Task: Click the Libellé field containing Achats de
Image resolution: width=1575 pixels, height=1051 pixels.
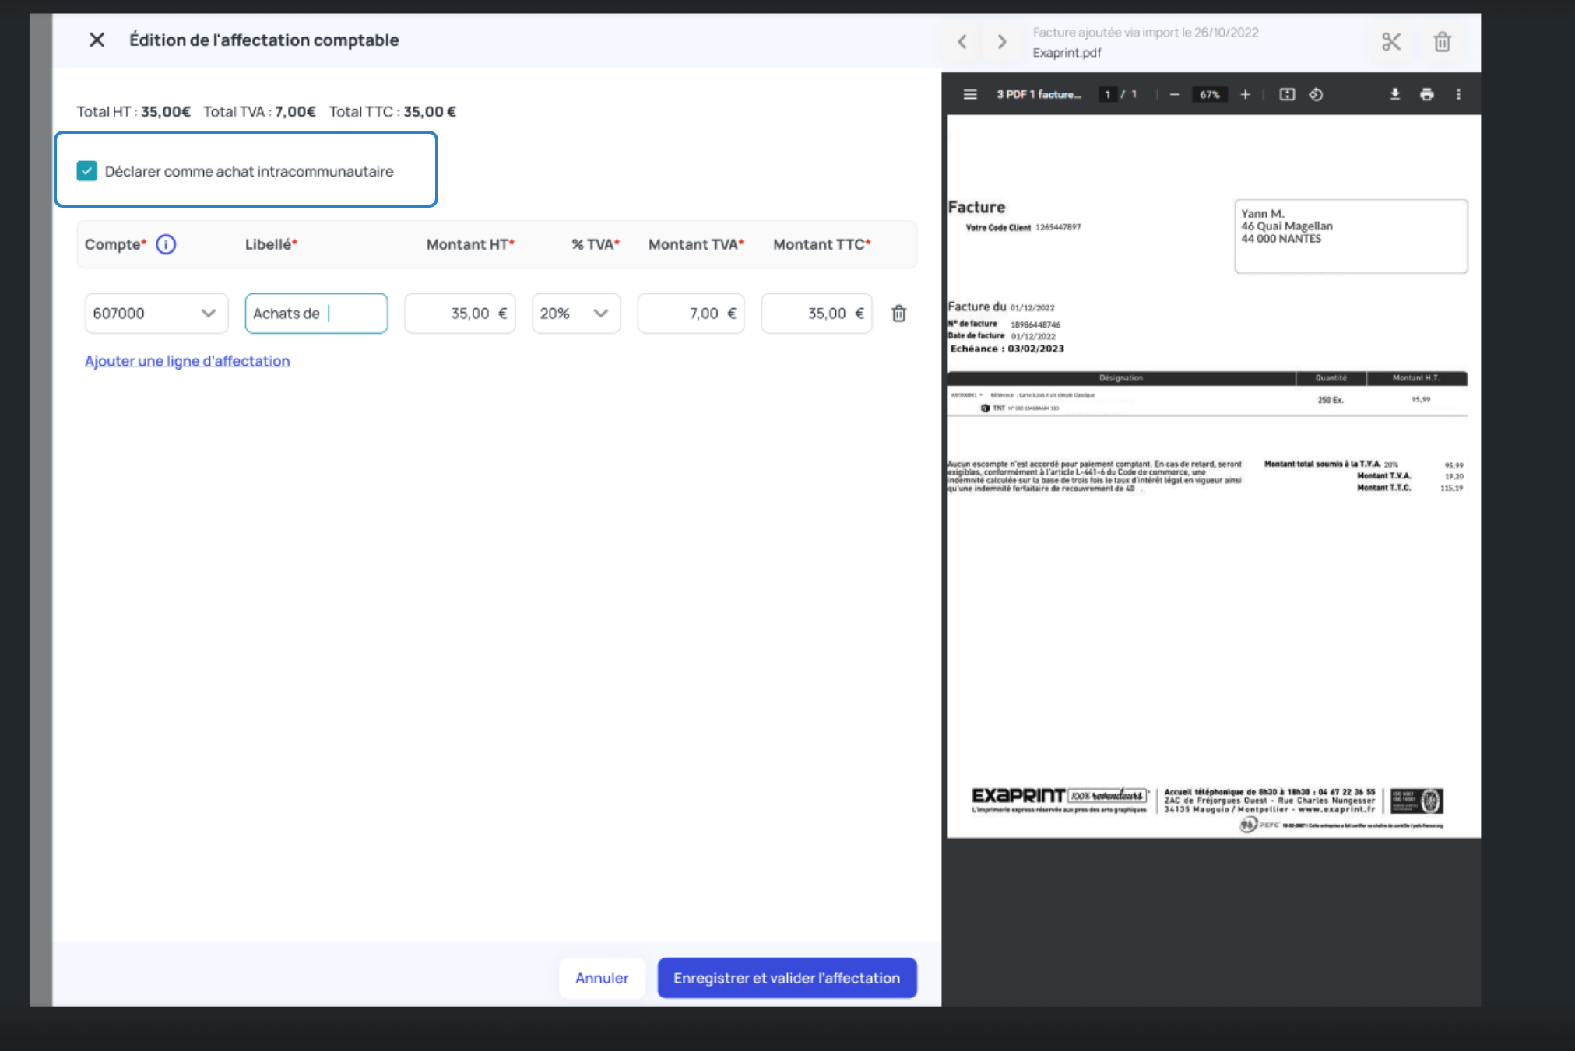Action: pyautogui.click(x=316, y=314)
